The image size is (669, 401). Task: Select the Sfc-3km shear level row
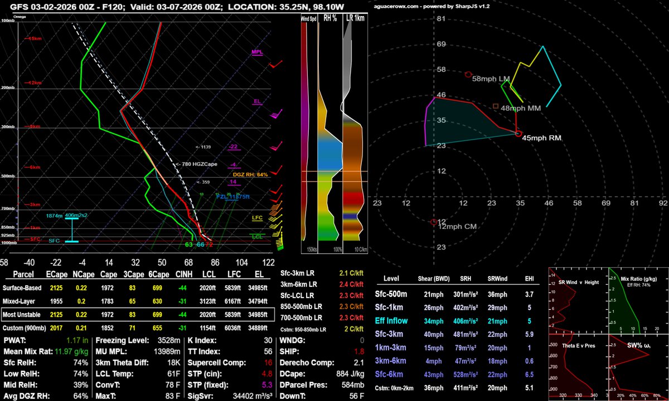click(455, 335)
